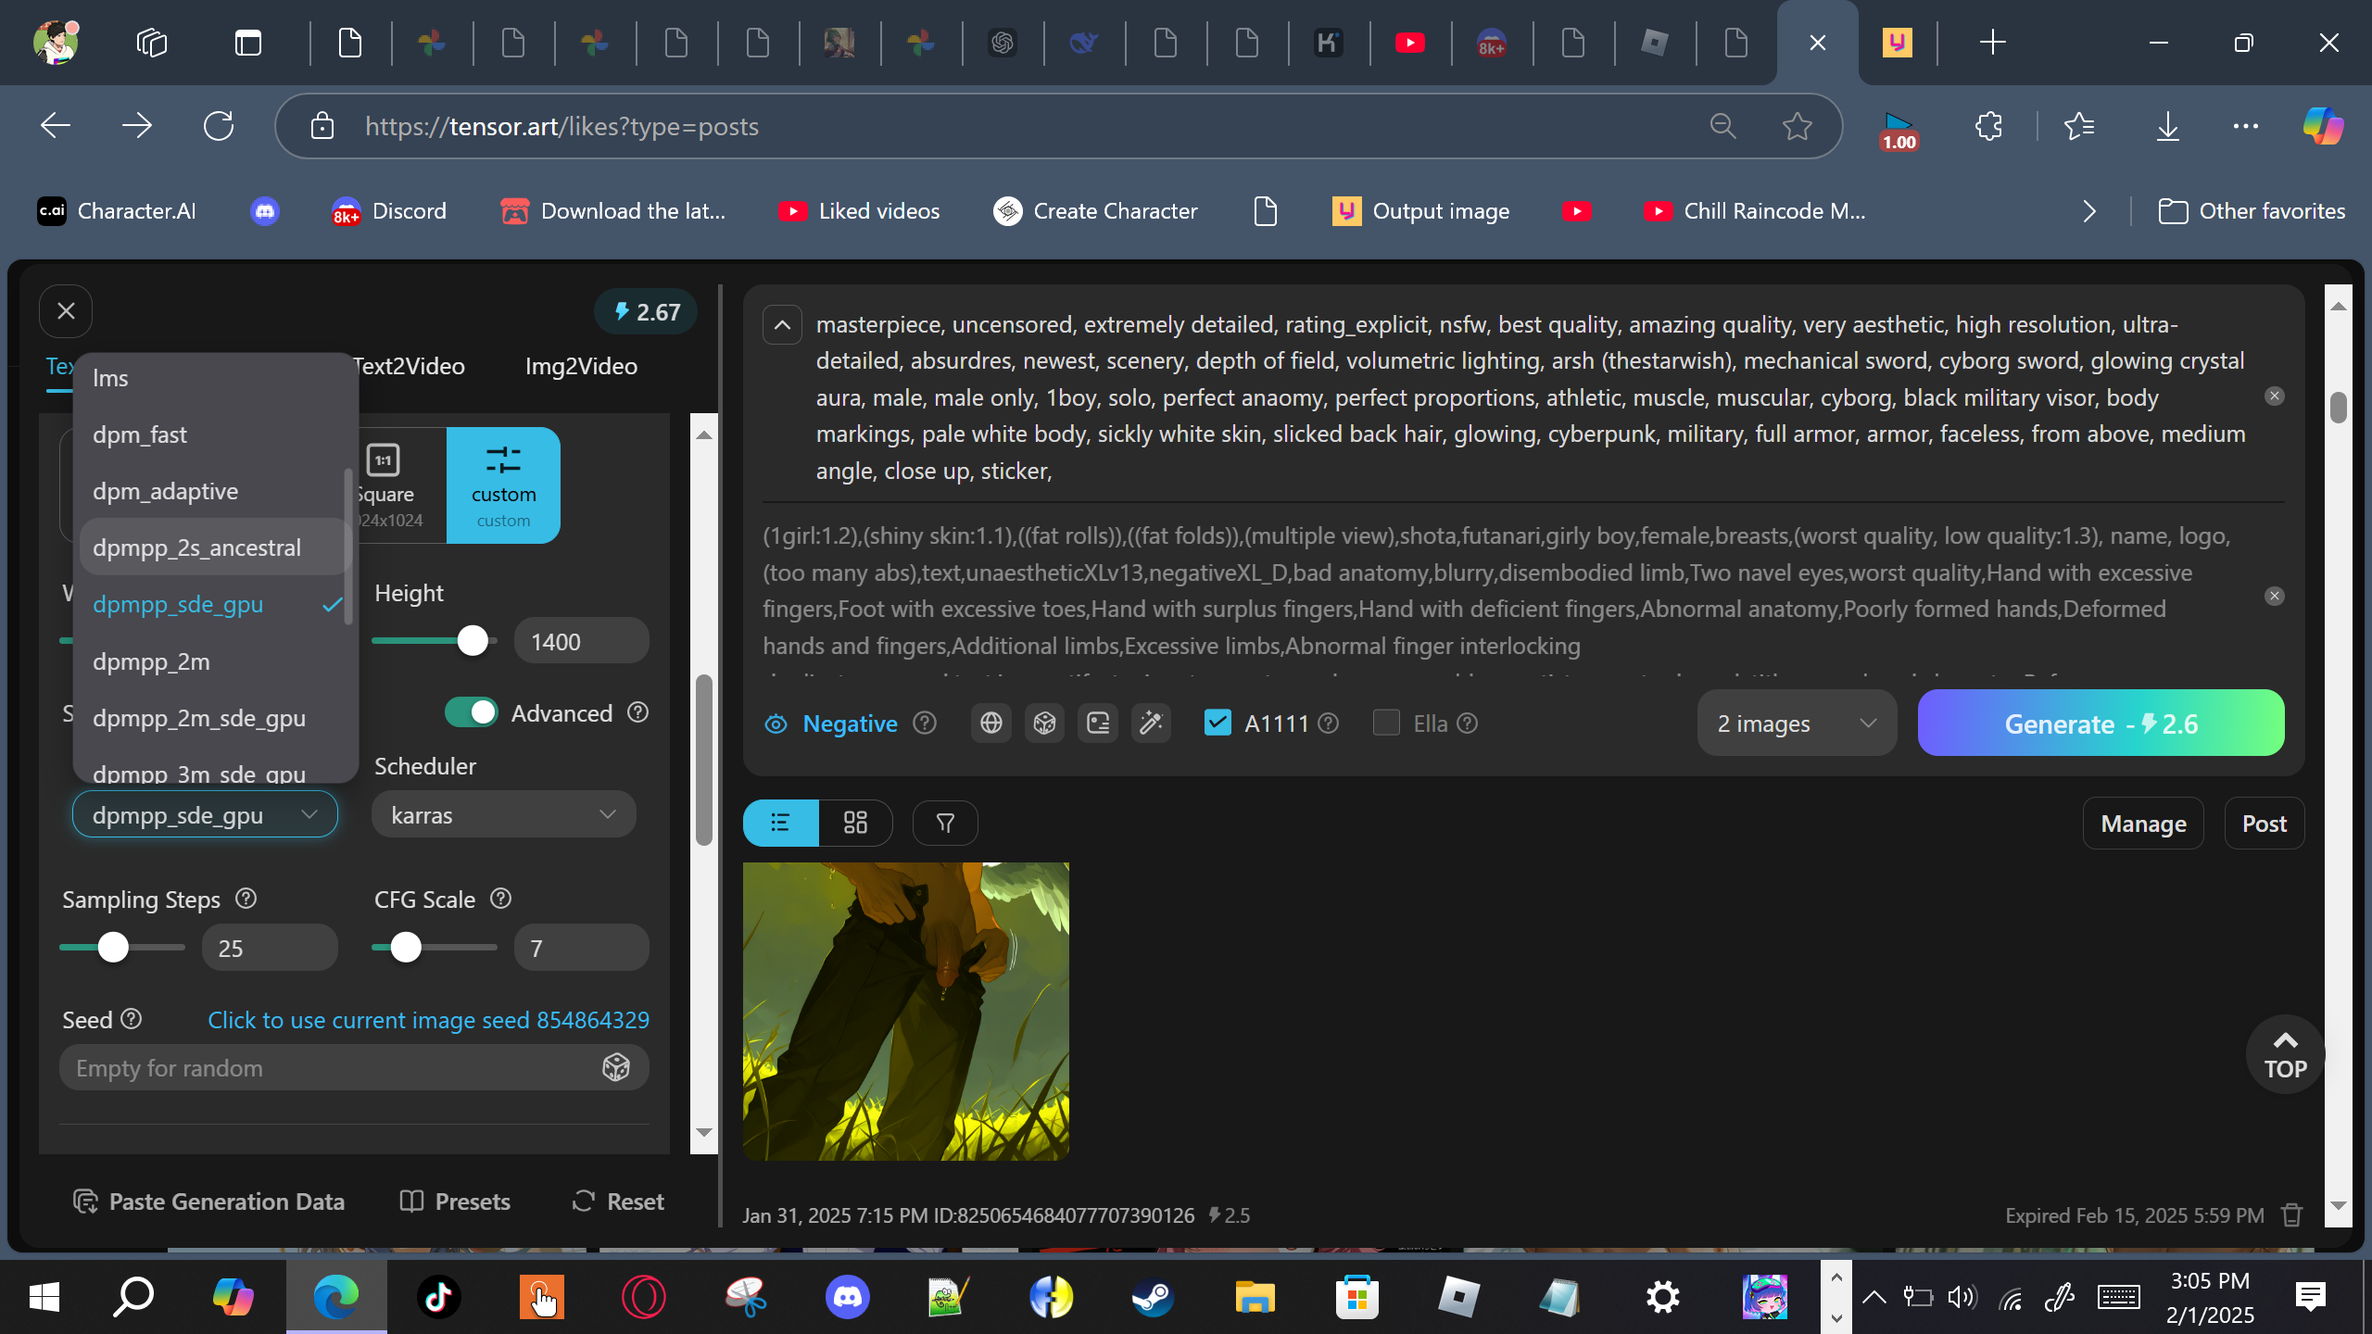Click the filter funnel icon
This screenshot has width=2372, height=1334.
(945, 823)
